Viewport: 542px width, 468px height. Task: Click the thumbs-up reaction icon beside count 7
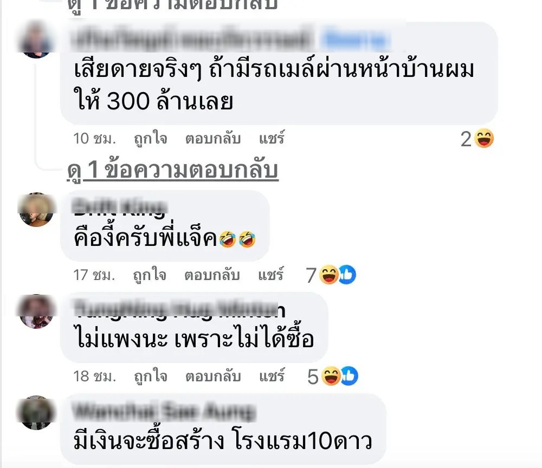(x=347, y=275)
